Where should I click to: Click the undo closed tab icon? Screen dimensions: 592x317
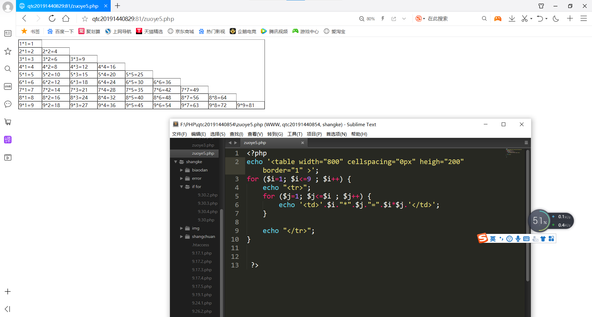540,18
